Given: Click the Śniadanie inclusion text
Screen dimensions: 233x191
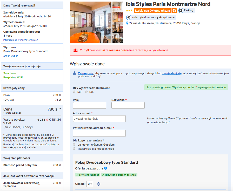Looking at the screenshot, I should [x=10, y=73].
